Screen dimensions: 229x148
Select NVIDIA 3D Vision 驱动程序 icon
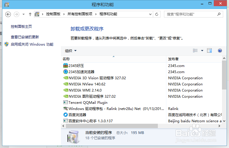tap(66, 78)
